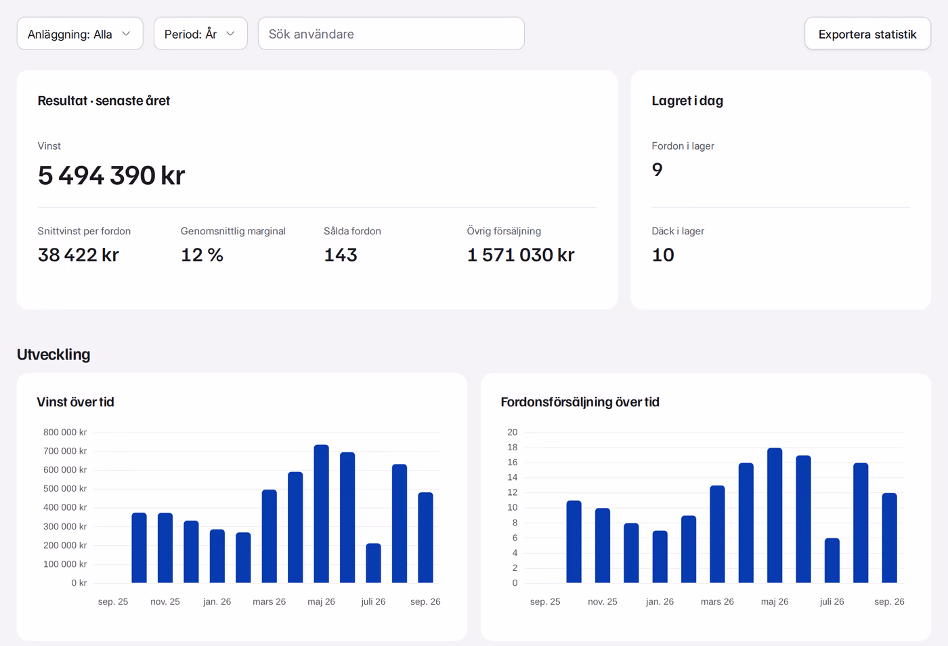Viewport: 948px width, 646px height.
Task: Click the shortest bar in Fordonsförsäljning över tid
Action: pos(832,561)
